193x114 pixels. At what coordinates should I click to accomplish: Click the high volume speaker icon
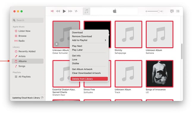[x=162, y=11]
